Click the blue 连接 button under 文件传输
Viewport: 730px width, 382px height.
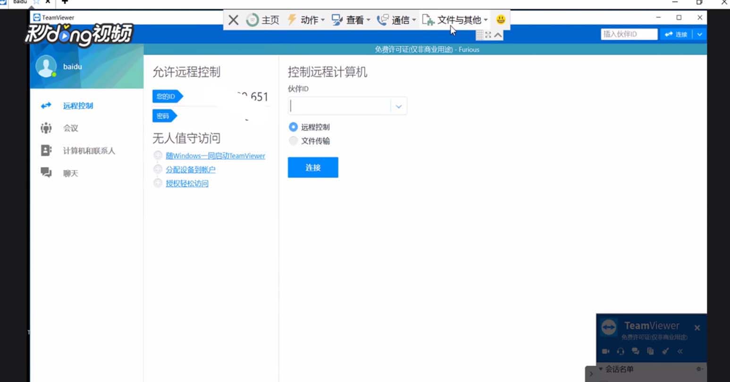pos(313,167)
